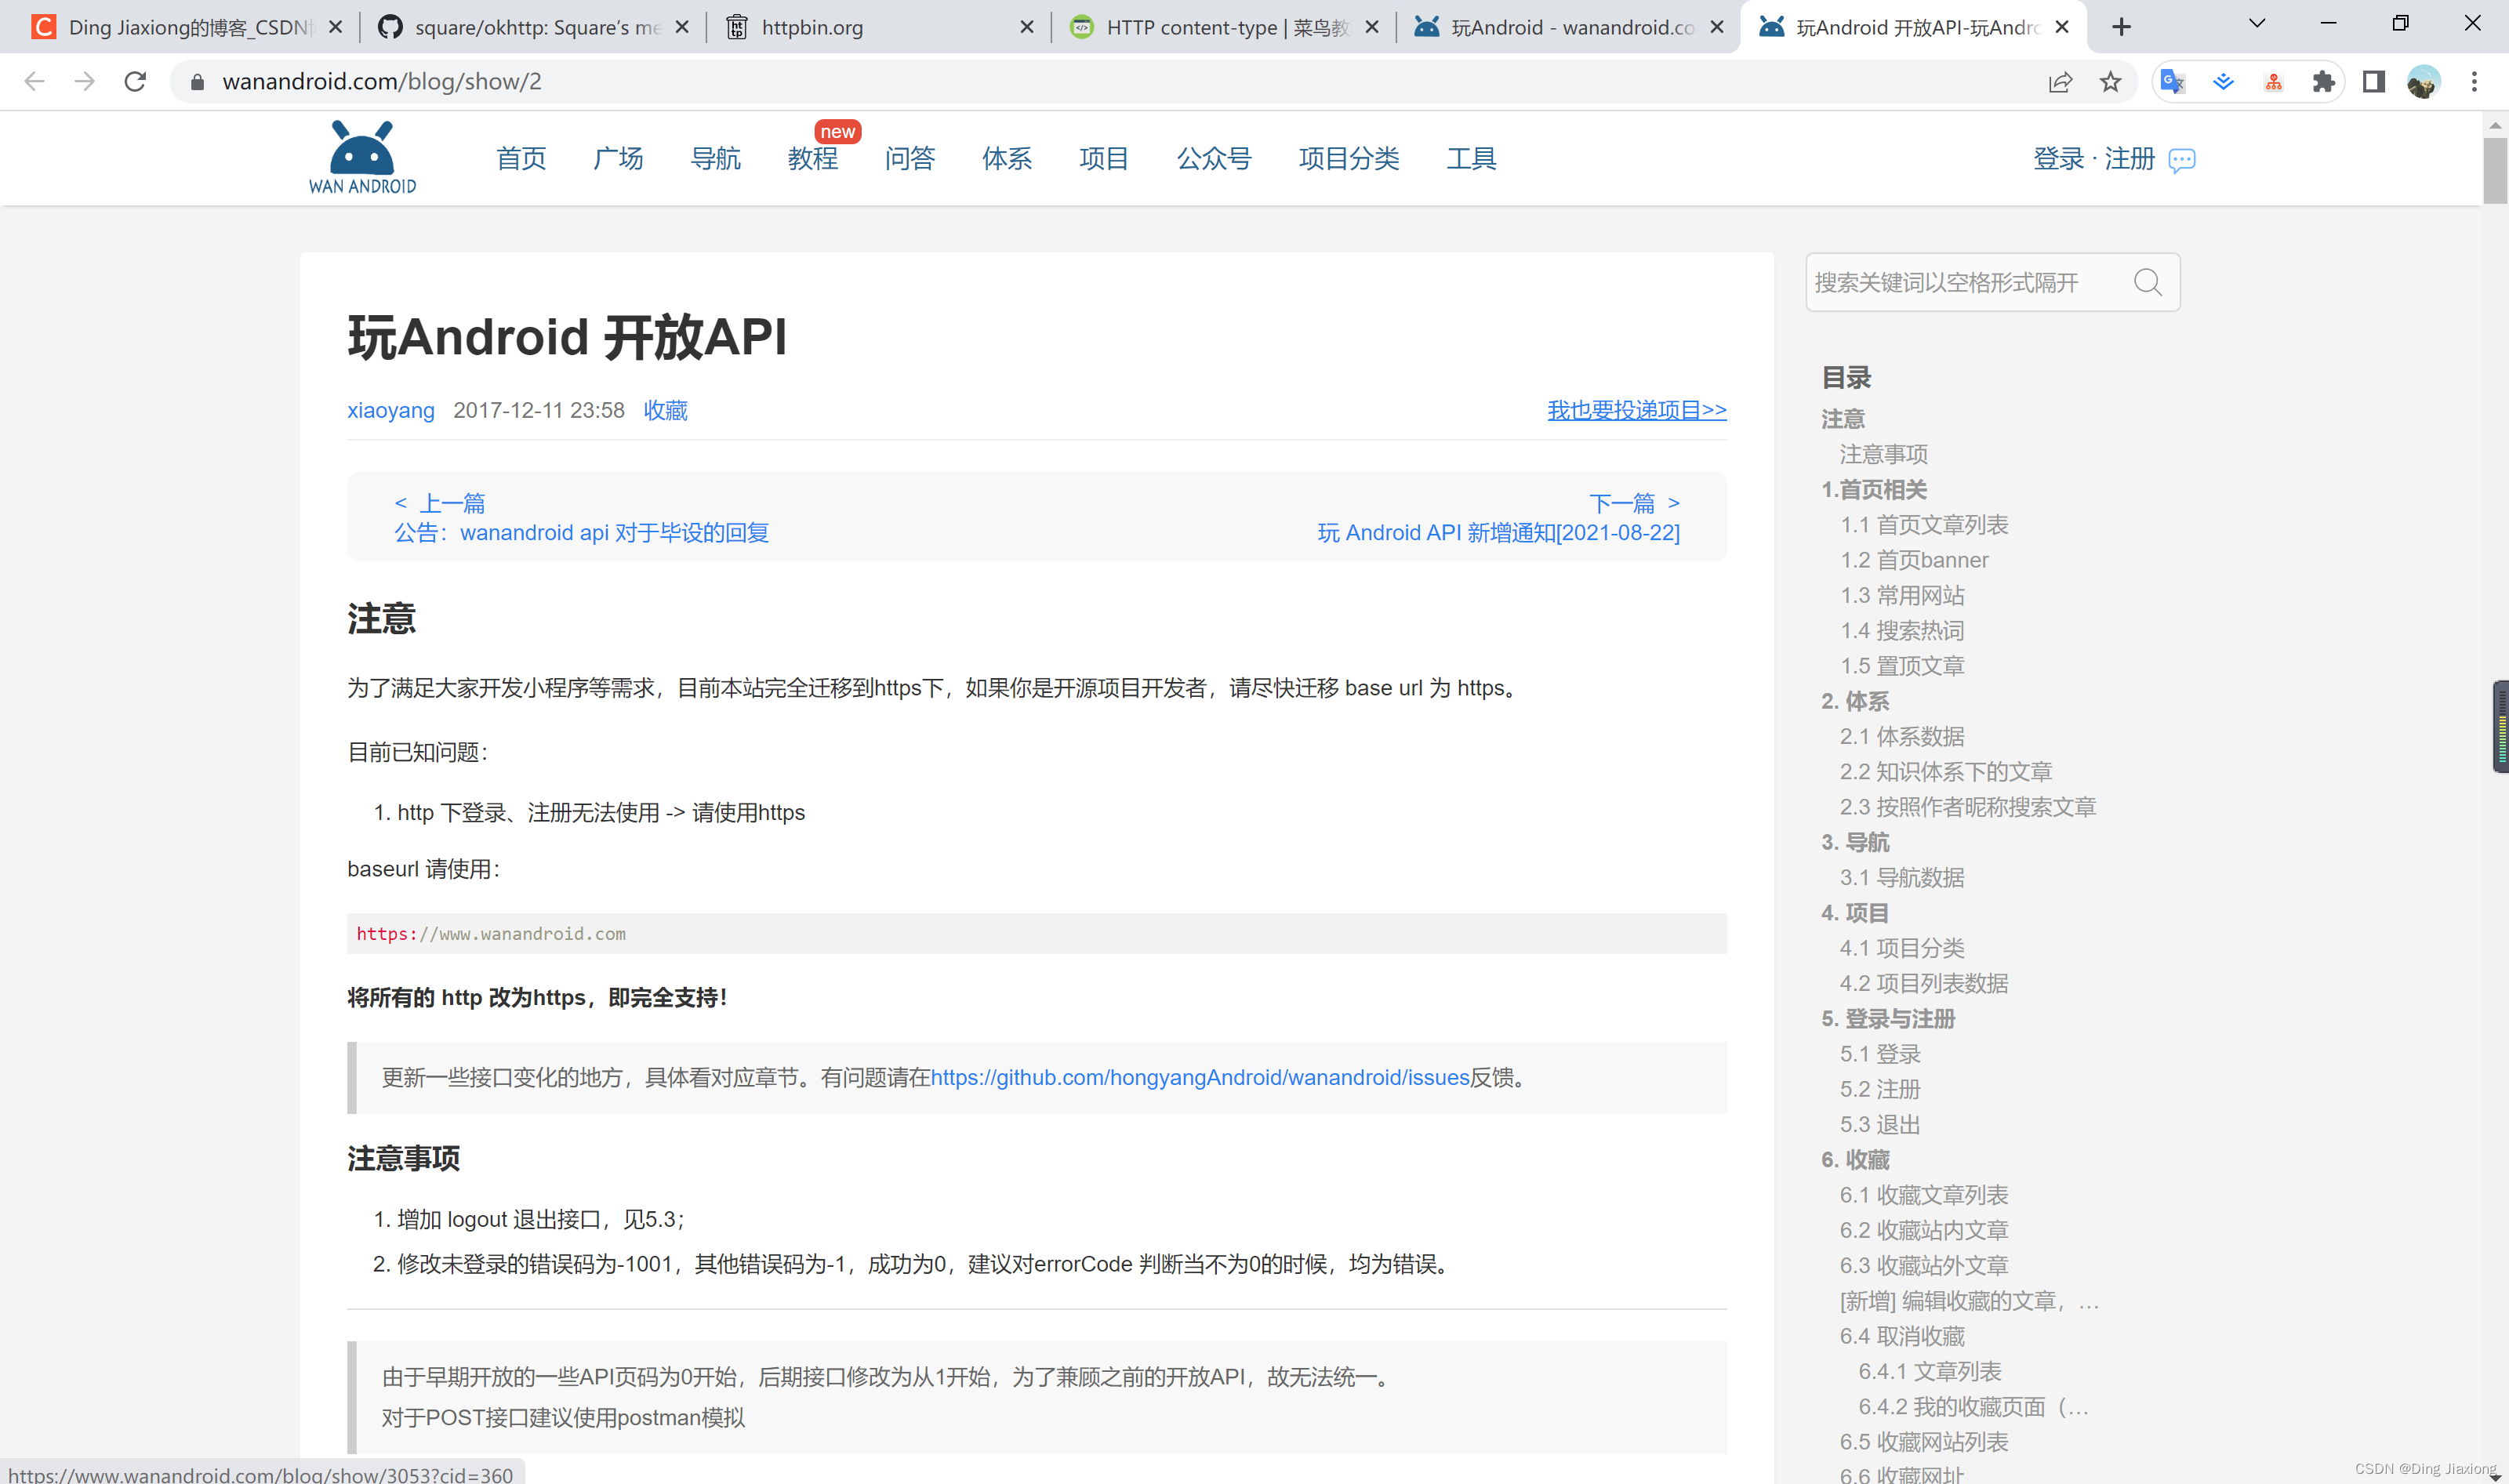
Task: Jump to 4.2 项目列表数据 in contents
Action: pyautogui.click(x=1924, y=983)
